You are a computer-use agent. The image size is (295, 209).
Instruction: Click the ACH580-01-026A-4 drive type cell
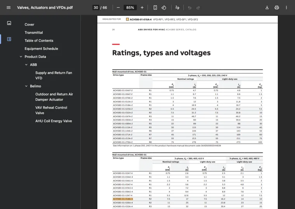pos(123,203)
